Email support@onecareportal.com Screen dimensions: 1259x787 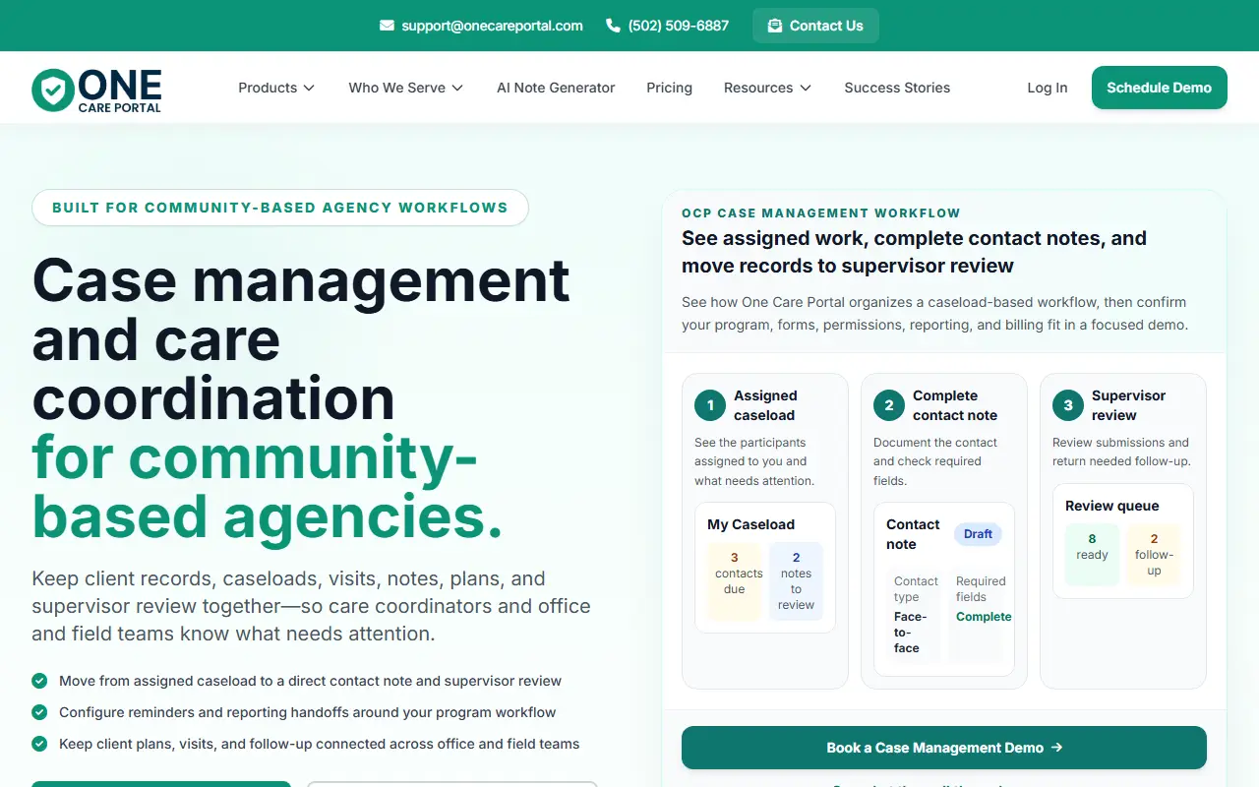pos(481,26)
